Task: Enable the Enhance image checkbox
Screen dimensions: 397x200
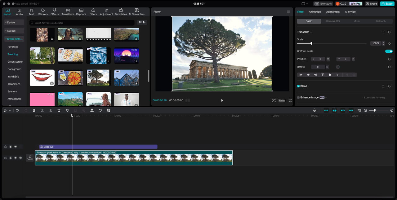Action: pyautogui.click(x=298, y=97)
